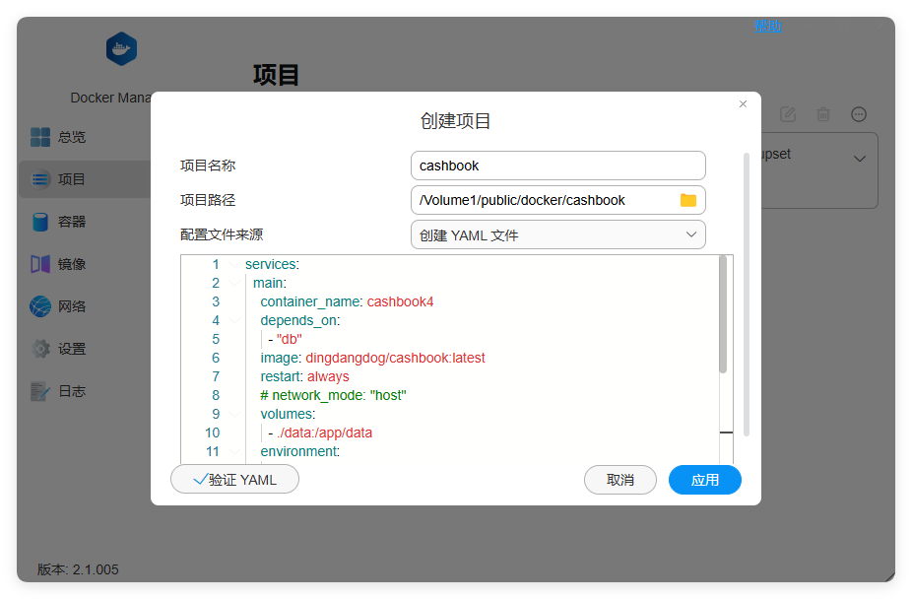
Task: Click the 应用 (Apply) button
Action: pyautogui.click(x=704, y=479)
